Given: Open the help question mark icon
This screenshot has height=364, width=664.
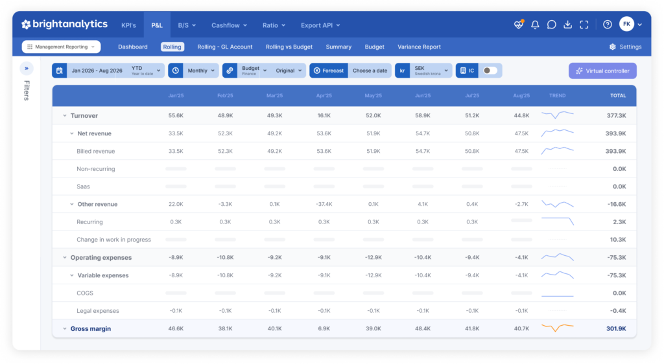Looking at the screenshot, I should click(x=607, y=25).
